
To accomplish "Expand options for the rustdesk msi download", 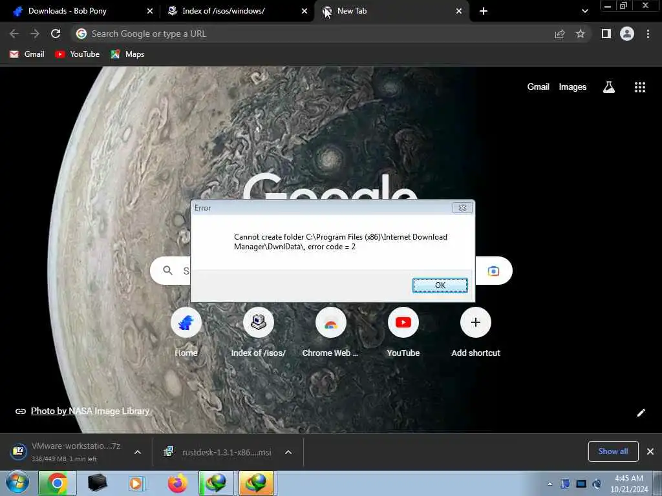I will pos(288,452).
